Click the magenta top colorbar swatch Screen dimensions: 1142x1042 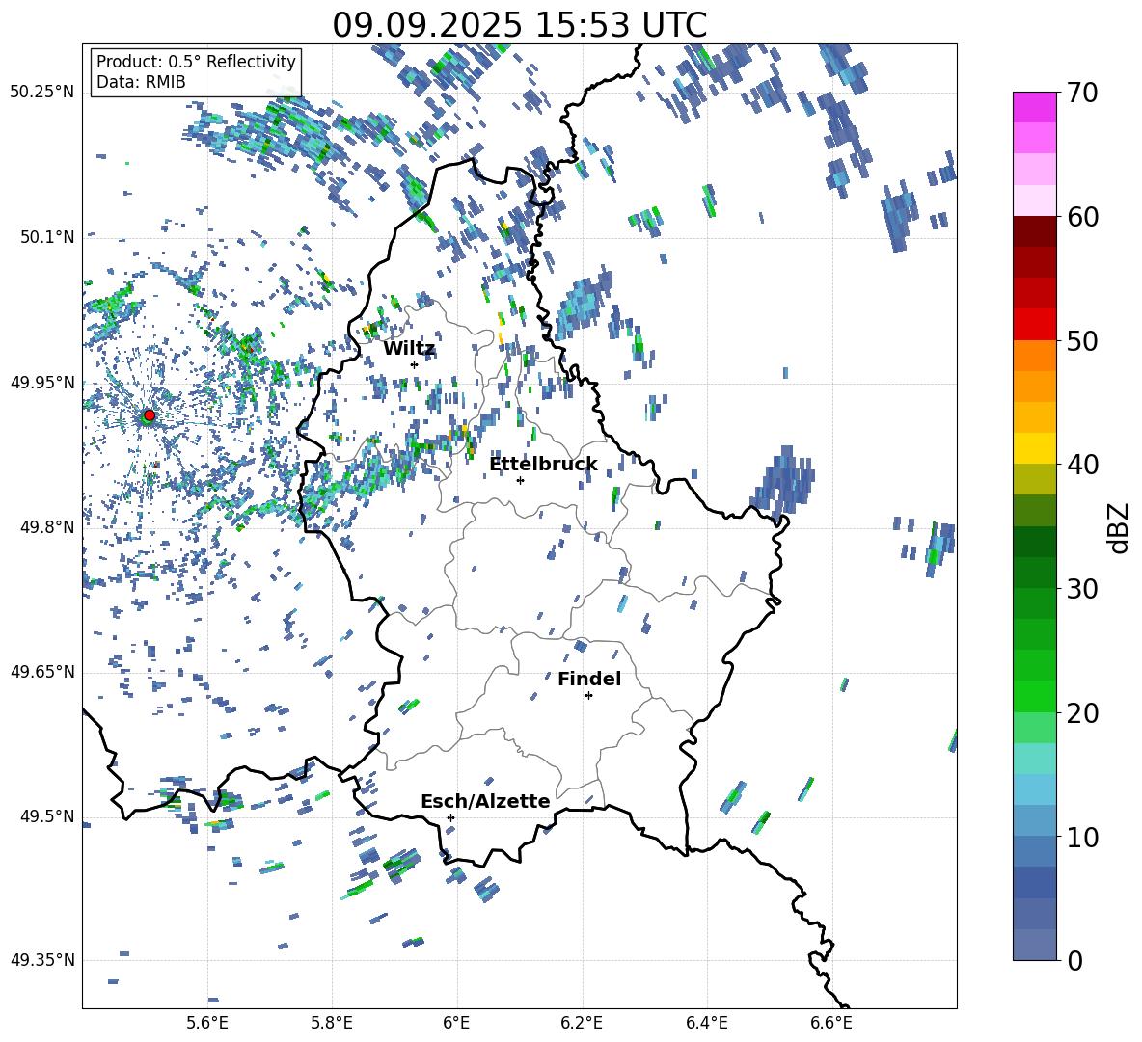click(x=1034, y=108)
